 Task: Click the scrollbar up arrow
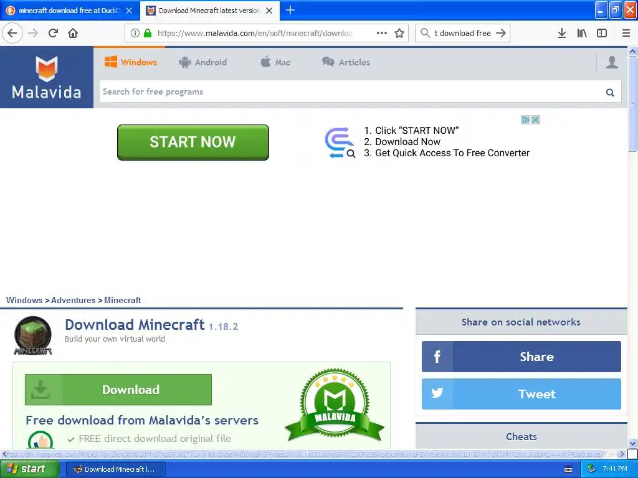pyautogui.click(x=632, y=51)
